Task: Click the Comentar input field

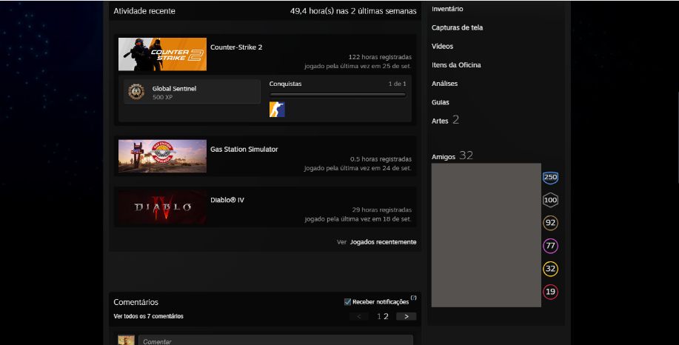Action: tap(275, 341)
